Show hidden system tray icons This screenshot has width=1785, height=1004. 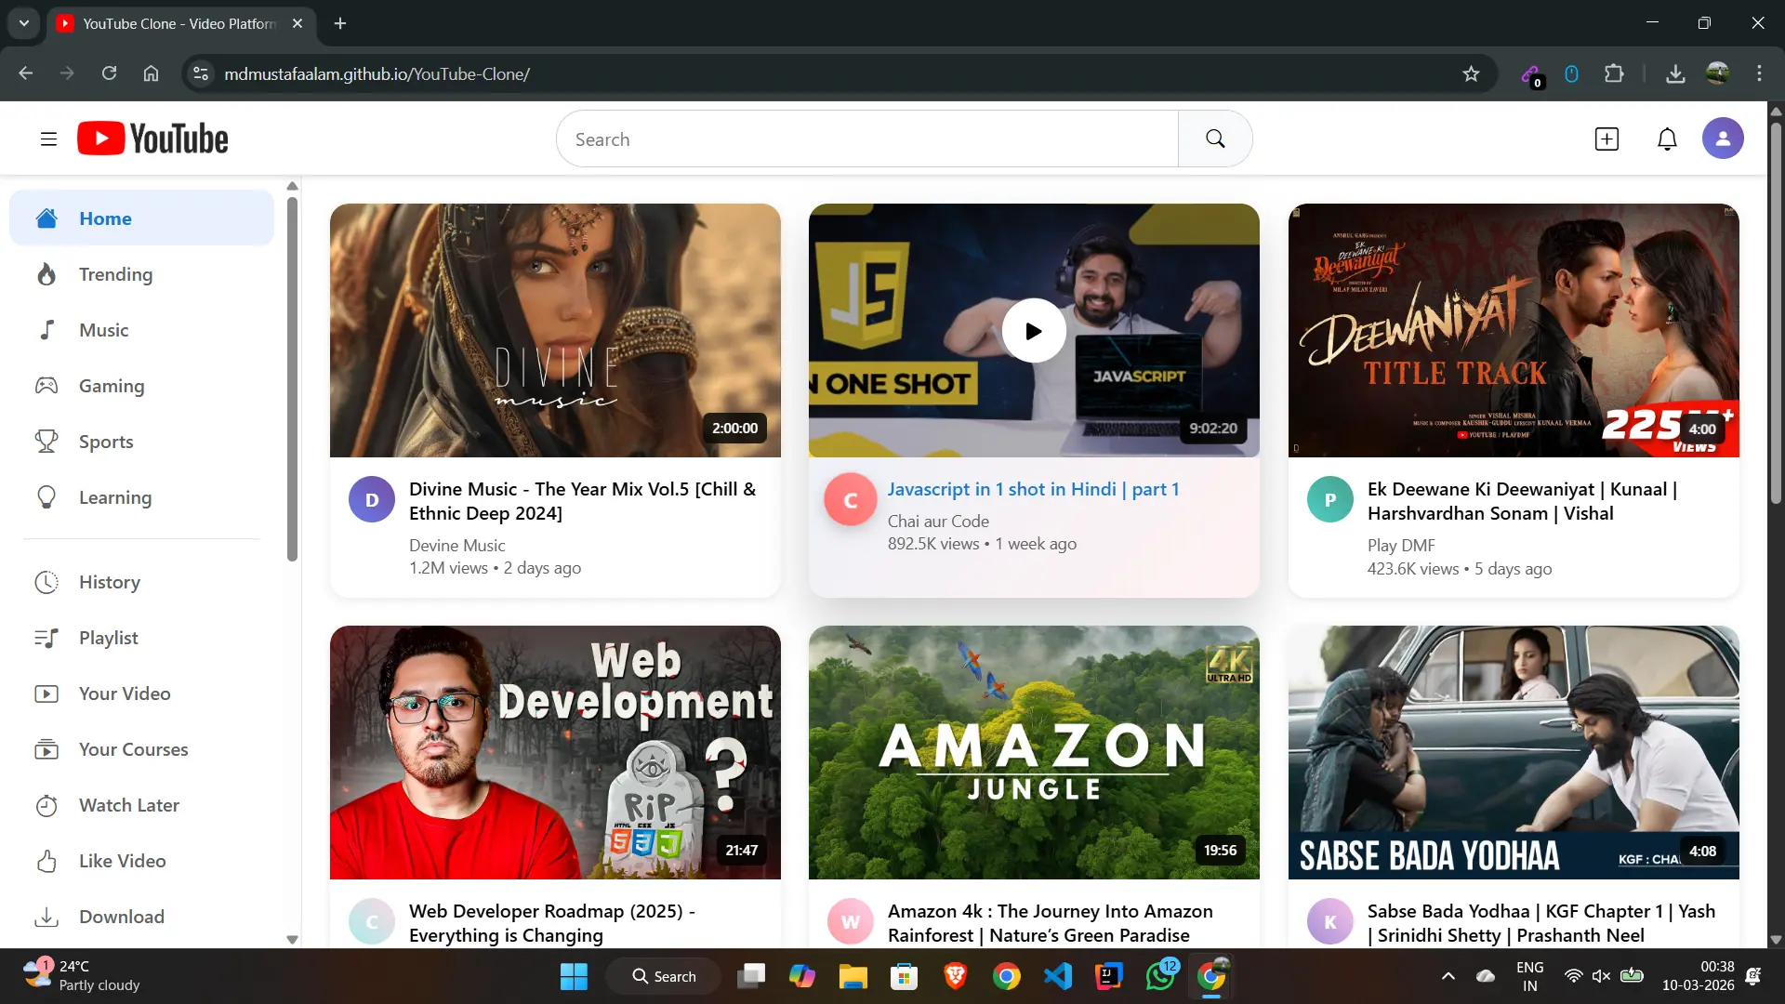tap(1448, 976)
